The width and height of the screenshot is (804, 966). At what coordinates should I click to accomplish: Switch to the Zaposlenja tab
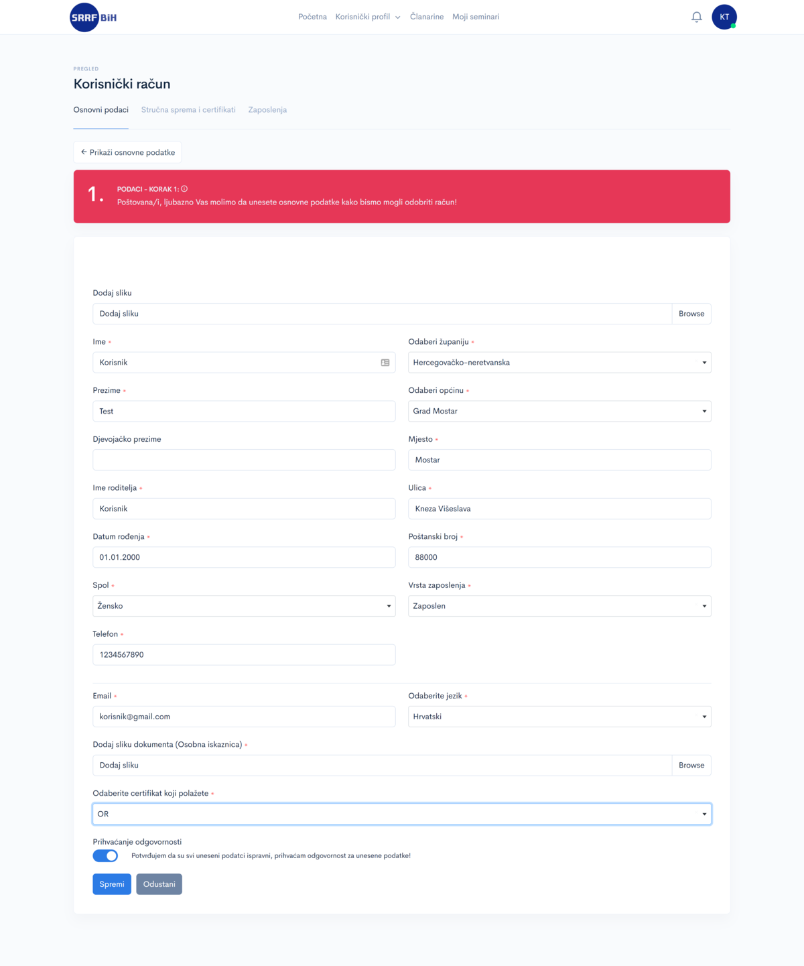point(267,110)
